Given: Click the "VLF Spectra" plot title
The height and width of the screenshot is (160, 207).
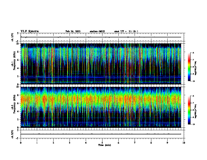Looking at the screenshot, I should [30, 31].
